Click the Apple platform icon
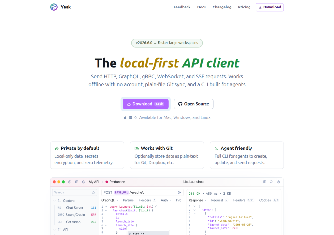334x235 pixels. 125,117
